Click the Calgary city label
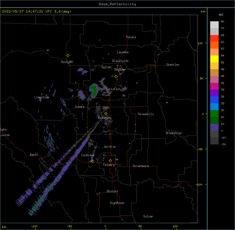The image size is (235, 230). tap(109, 165)
